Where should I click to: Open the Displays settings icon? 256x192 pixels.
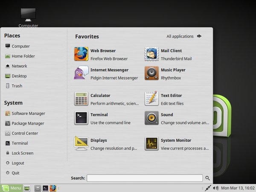81,143
